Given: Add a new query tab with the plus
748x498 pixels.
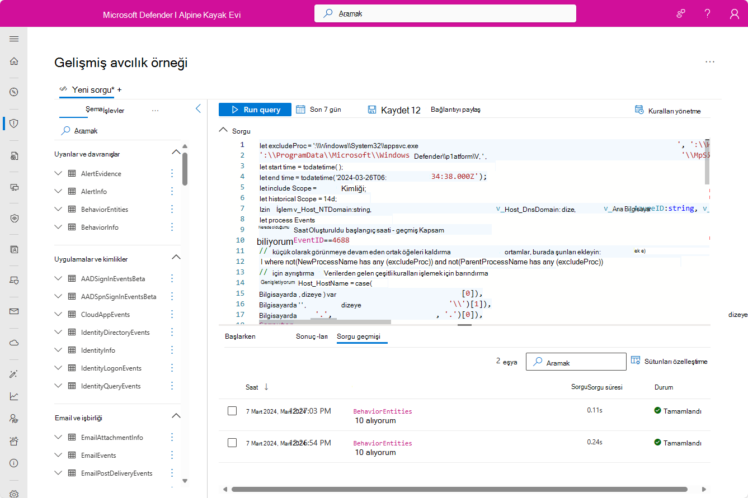Looking at the screenshot, I should [x=119, y=89].
